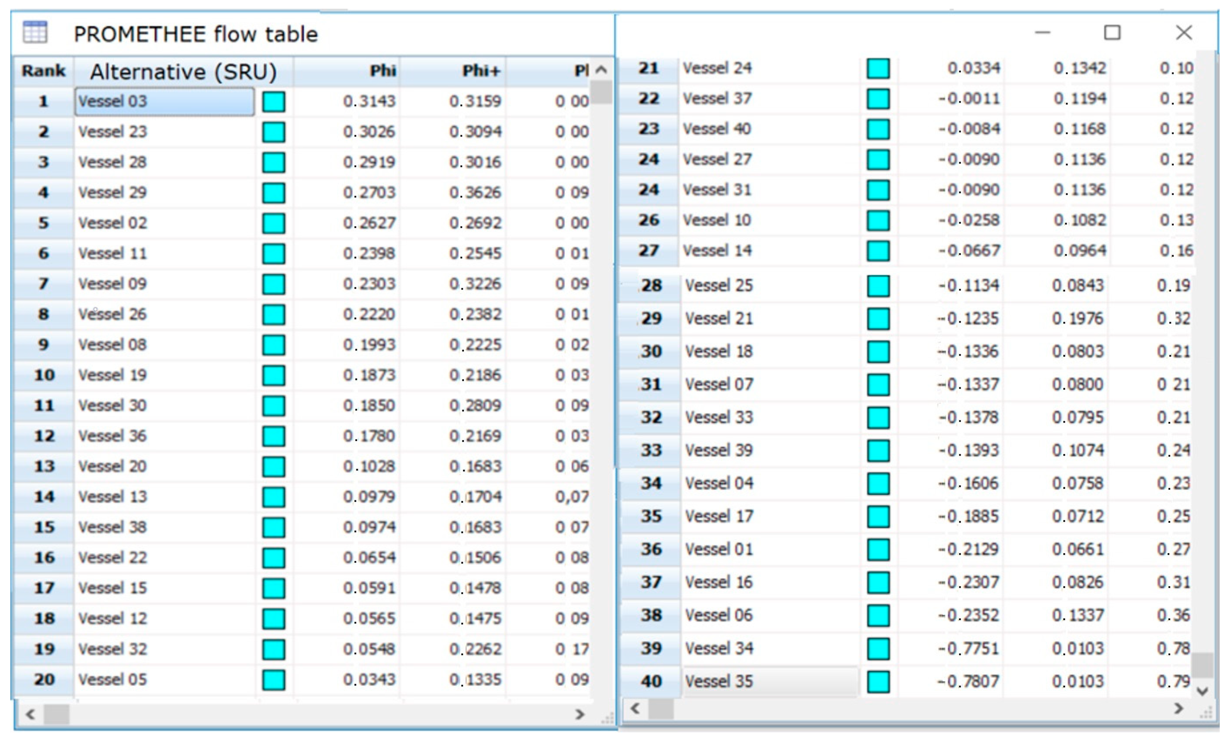The image size is (1227, 739).
Task: Maximize the PROMETHEE flow table window
Action: click(1112, 33)
